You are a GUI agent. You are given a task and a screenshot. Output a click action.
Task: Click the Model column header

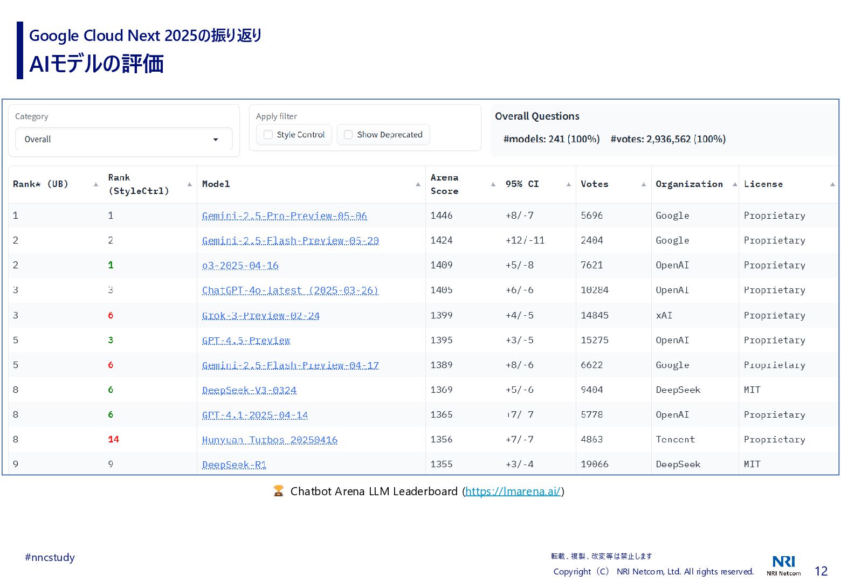(216, 184)
